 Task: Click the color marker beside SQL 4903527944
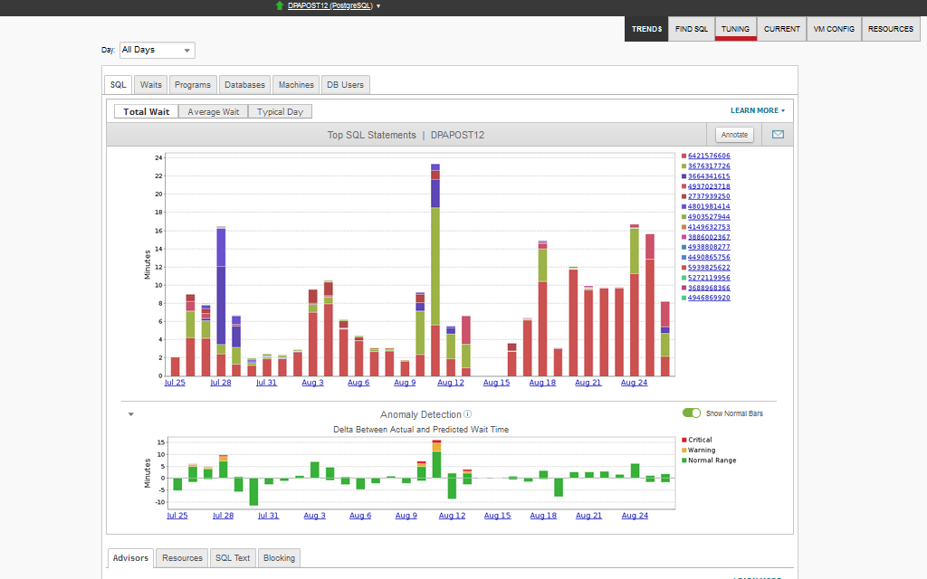coord(683,217)
